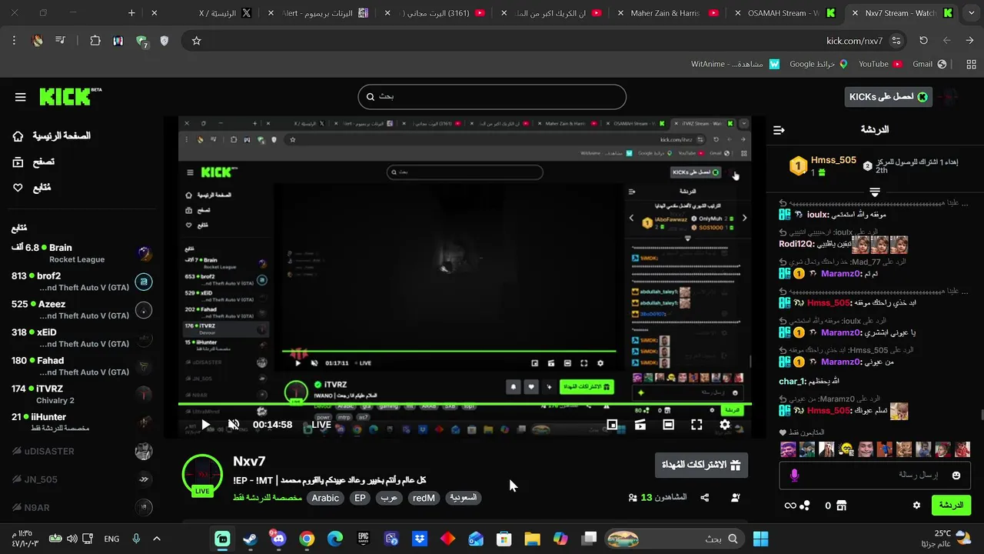Start clip creation in player

640,425
